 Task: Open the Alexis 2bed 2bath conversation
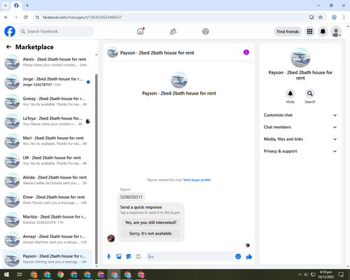(47, 62)
